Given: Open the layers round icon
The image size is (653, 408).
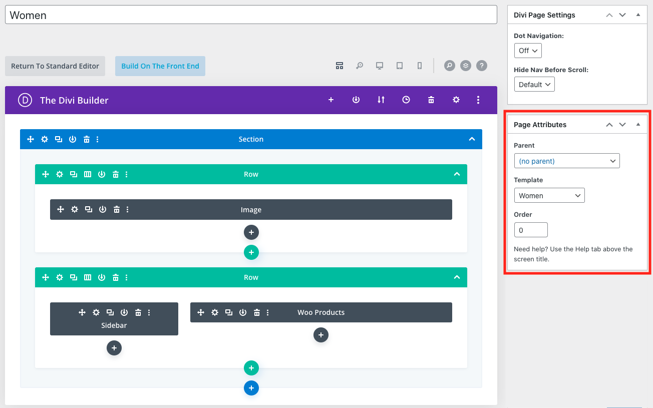Looking at the screenshot, I should pyautogui.click(x=466, y=66).
